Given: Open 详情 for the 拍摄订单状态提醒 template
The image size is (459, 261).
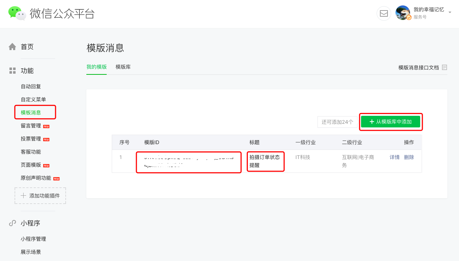Looking at the screenshot, I should (x=394, y=157).
